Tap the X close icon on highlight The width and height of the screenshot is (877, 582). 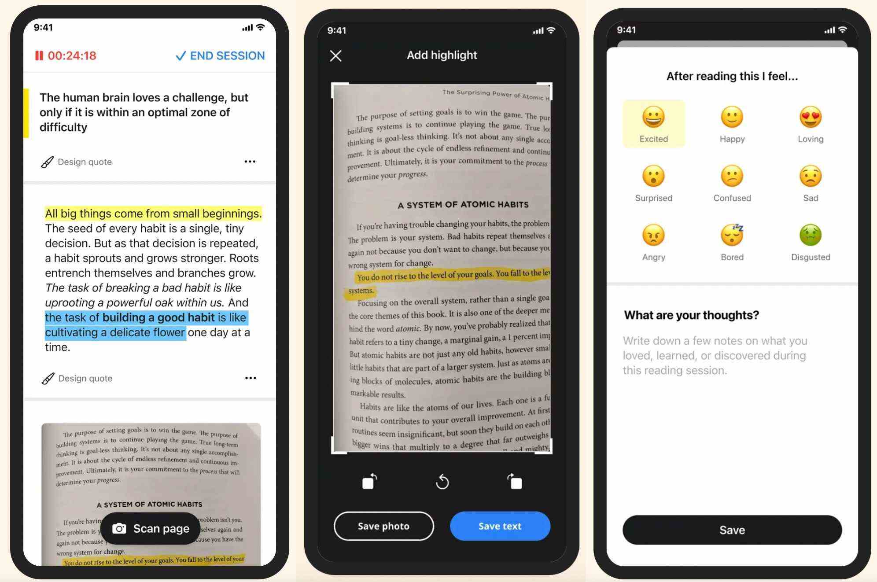click(x=335, y=55)
